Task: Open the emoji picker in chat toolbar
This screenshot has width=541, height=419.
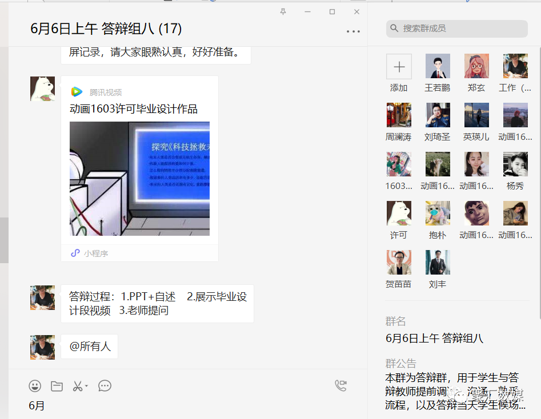Action: [x=35, y=386]
